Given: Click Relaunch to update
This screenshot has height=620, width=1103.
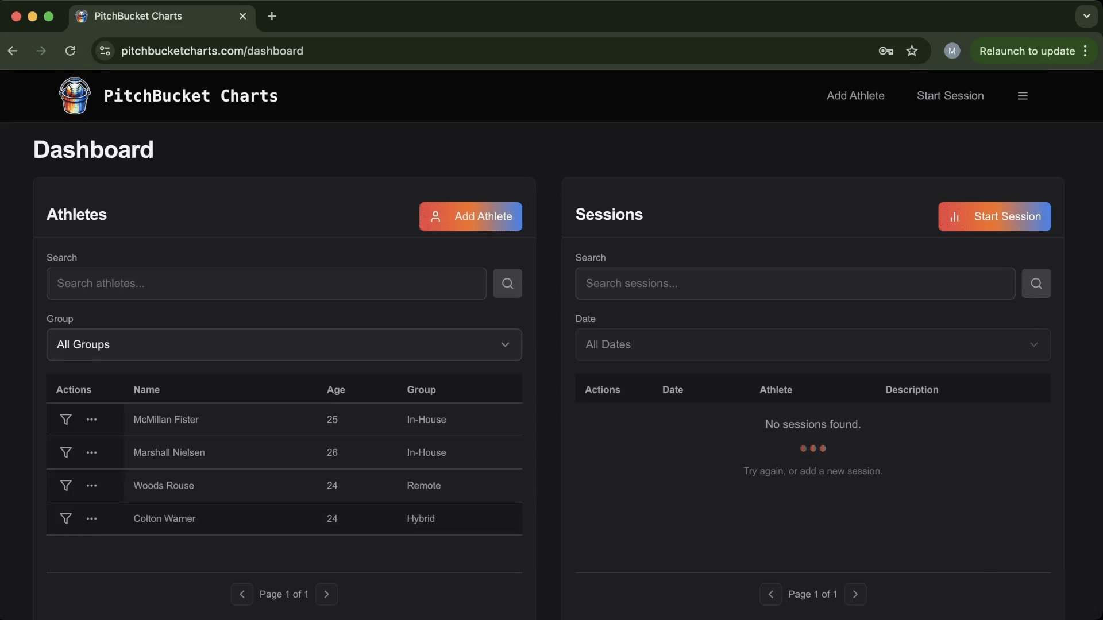Looking at the screenshot, I should 1026,51.
